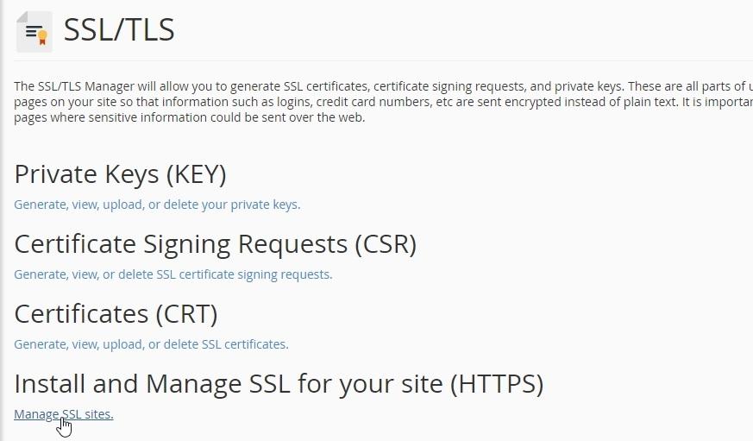The width and height of the screenshot is (753, 441).
Task: Click the Install and Manage SSL heading
Action: 278,383
